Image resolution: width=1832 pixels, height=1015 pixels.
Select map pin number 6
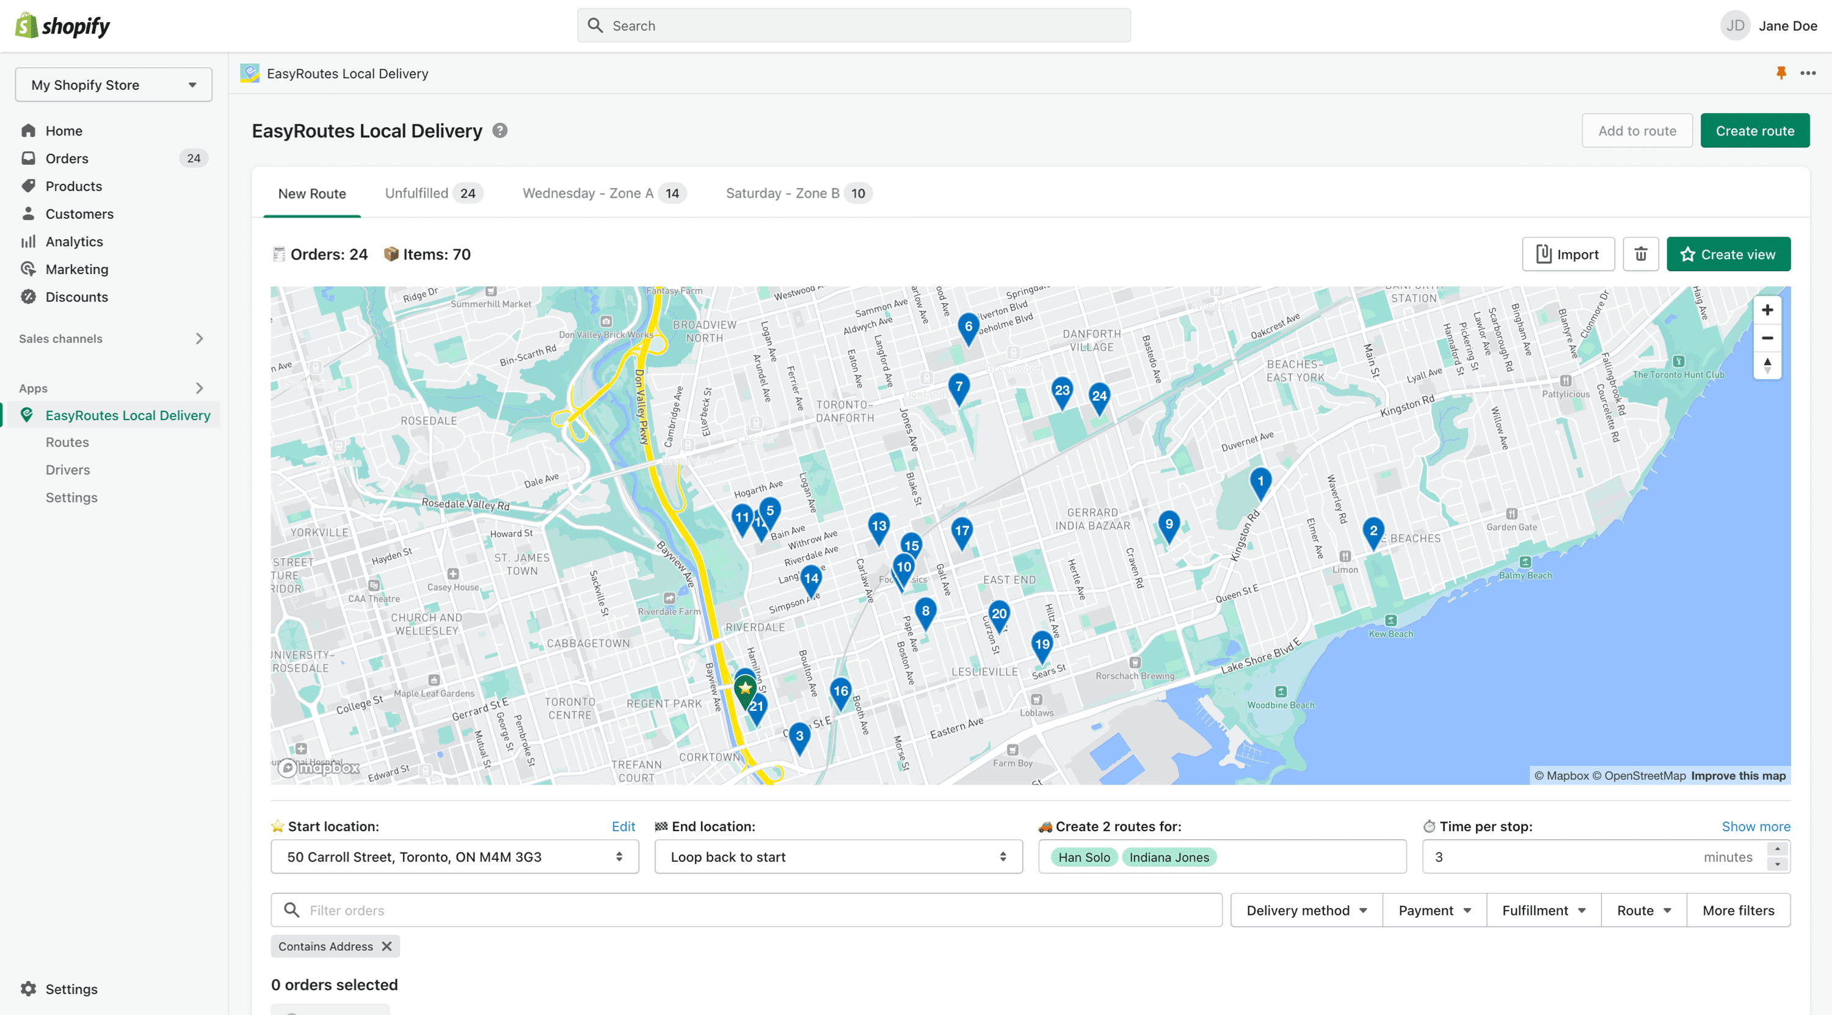coord(968,327)
